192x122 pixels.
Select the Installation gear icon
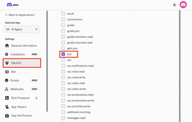pyautogui.click(x=7, y=54)
